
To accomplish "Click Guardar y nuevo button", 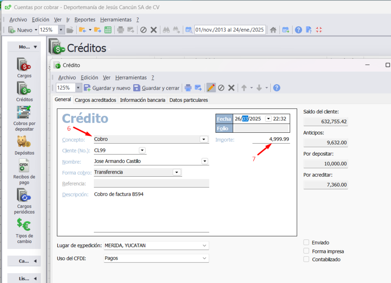I will tap(107, 88).
